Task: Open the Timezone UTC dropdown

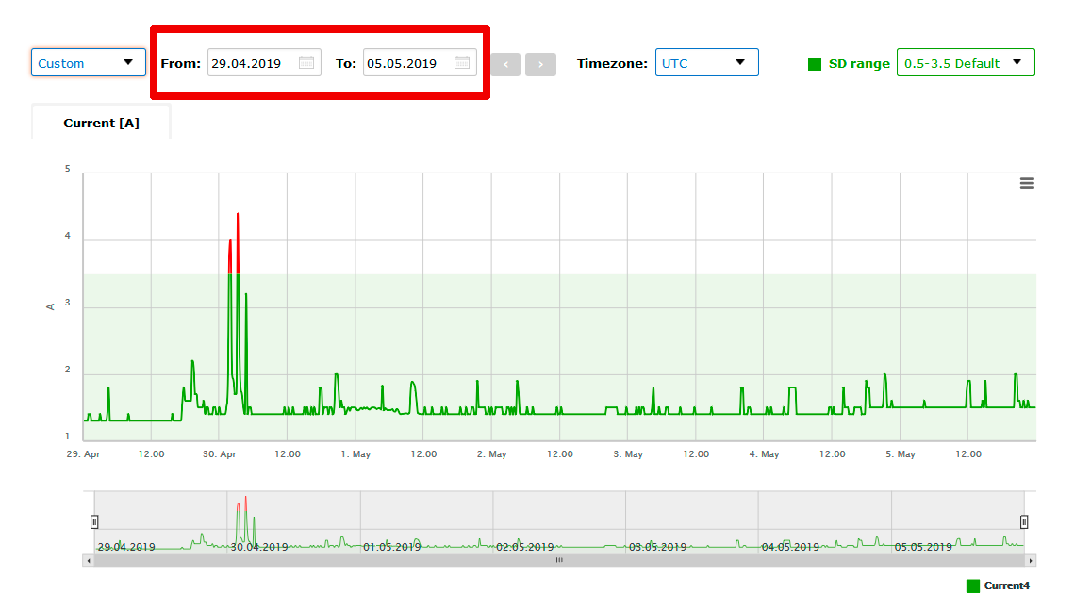Action: (x=707, y=62)
